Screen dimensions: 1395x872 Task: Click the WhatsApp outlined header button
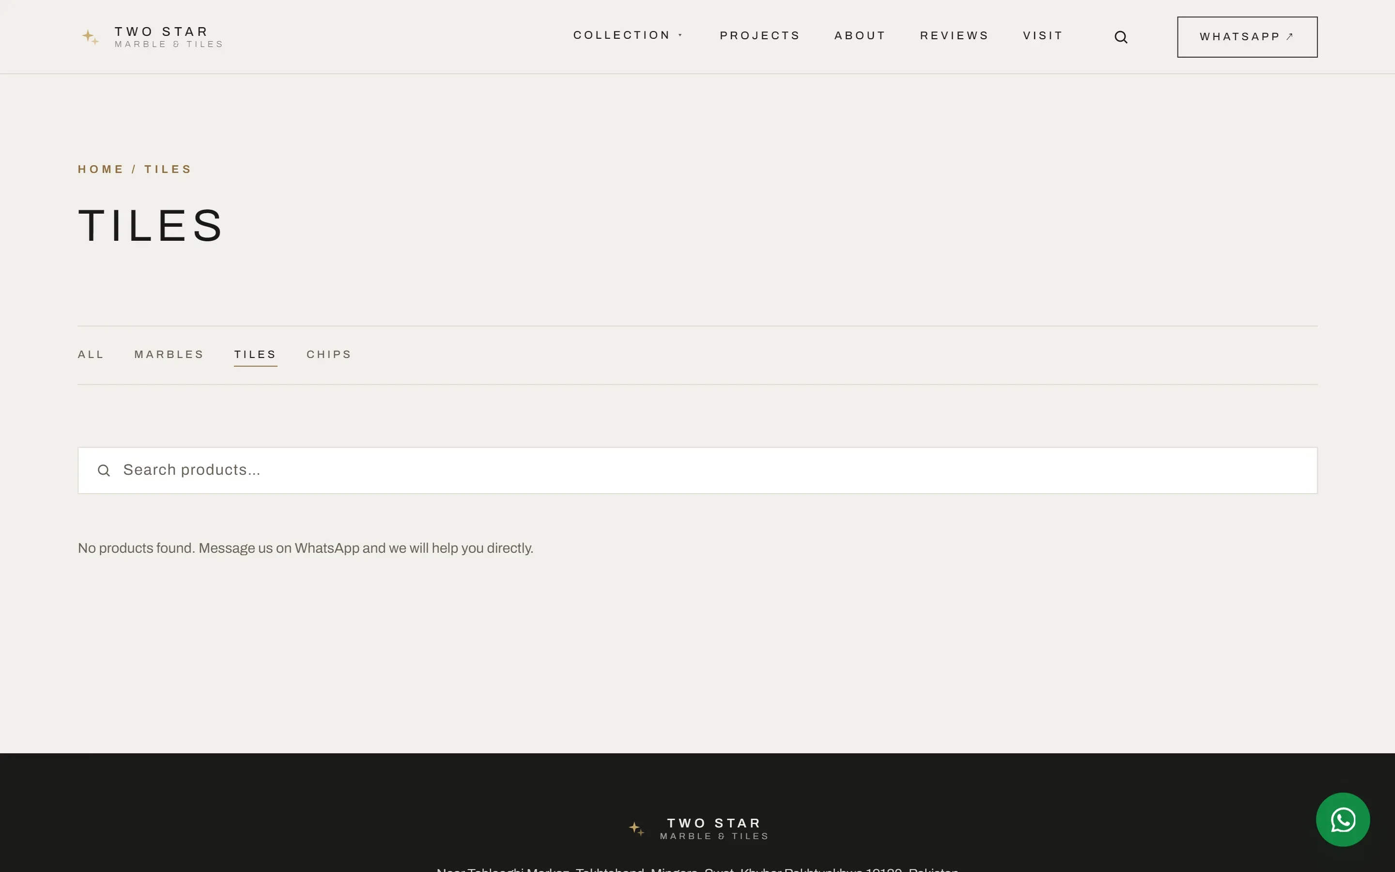pyautogui.click(x=1247, y=37)
